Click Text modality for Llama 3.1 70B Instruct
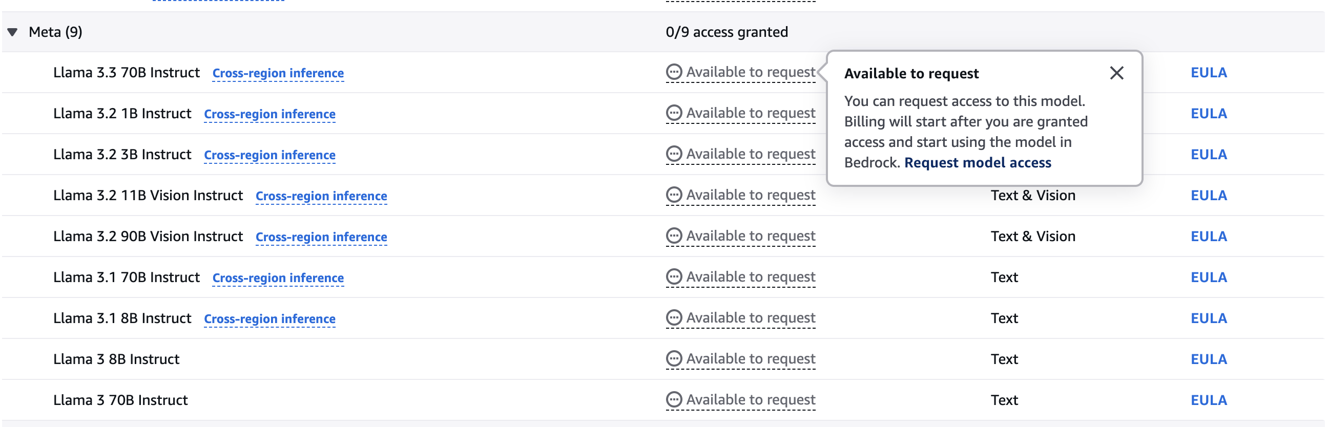Image resolution: width=1328 pixels, height=427 pixels. 1004,277
